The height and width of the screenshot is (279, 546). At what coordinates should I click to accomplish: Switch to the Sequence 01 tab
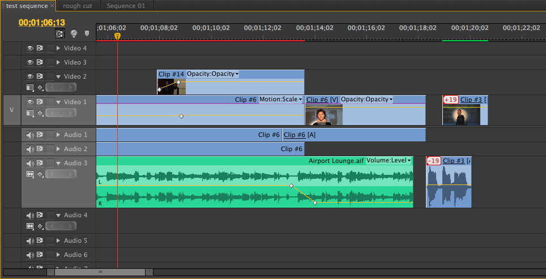(x=125, y=6)
